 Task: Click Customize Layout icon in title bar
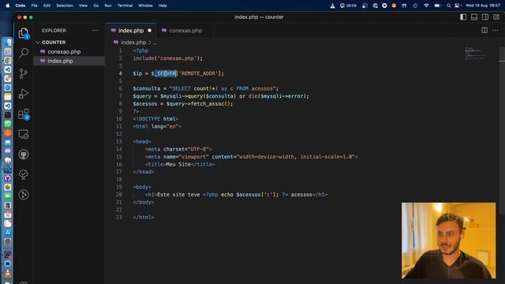point(496,17)
